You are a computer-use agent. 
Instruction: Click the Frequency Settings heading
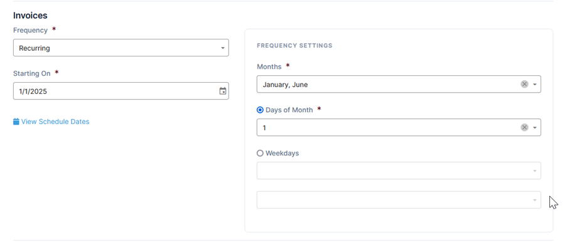[294, 46]
